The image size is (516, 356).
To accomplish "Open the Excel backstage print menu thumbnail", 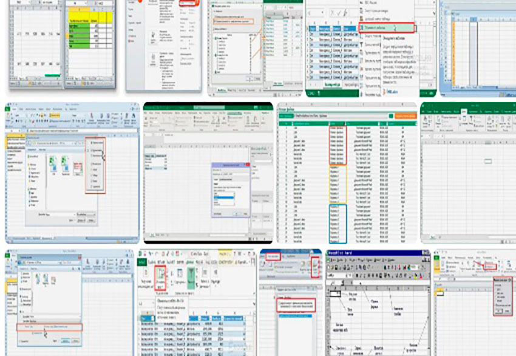I will (164, 46).
